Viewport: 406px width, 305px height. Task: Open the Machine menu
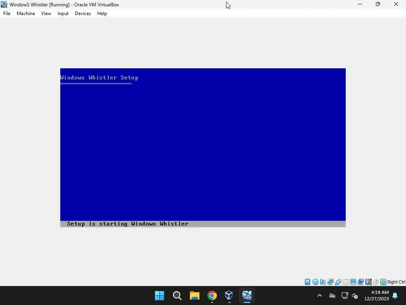(26, 14)
